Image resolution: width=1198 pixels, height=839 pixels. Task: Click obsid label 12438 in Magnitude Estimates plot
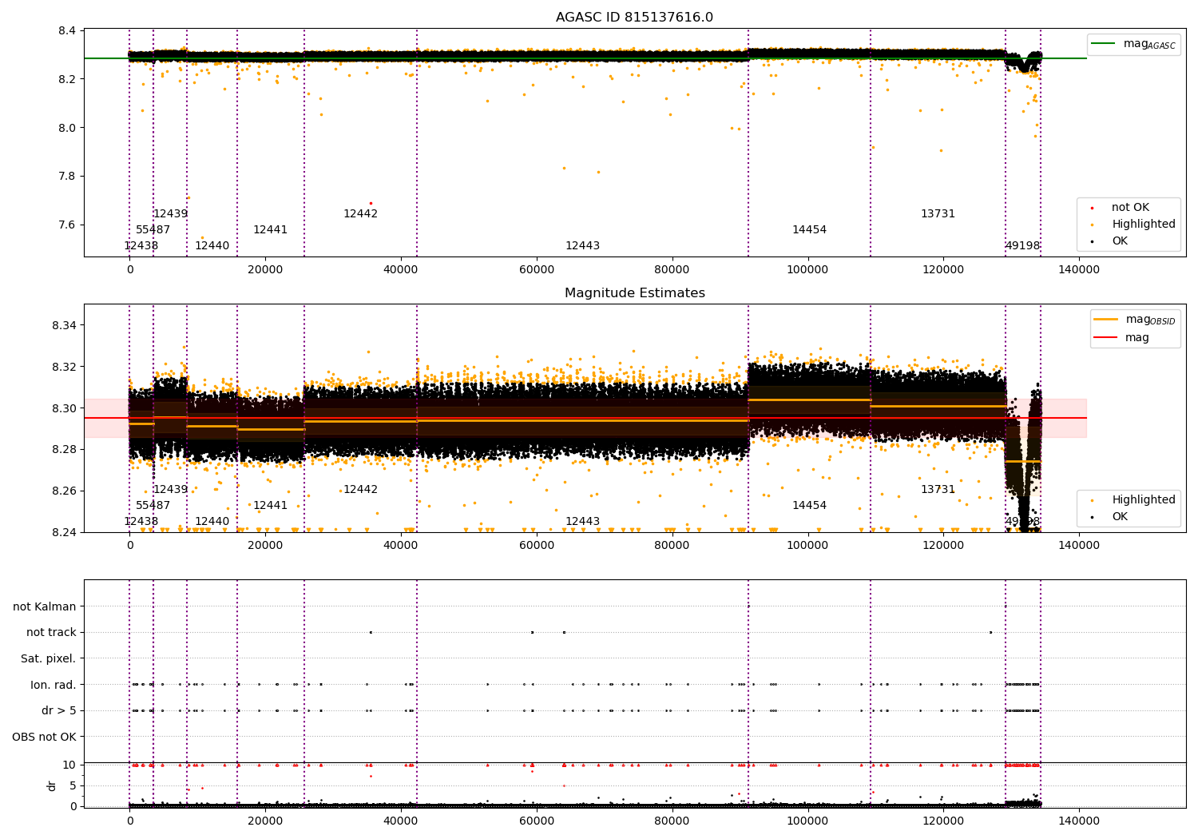pyautogui.click(x=141, y=522)
